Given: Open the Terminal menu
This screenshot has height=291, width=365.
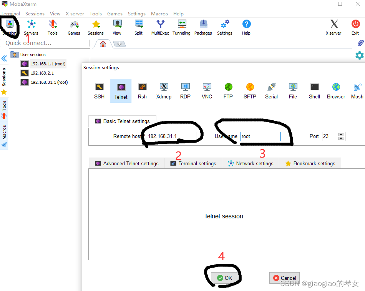Looking at the screenshot, I should 10,14.
